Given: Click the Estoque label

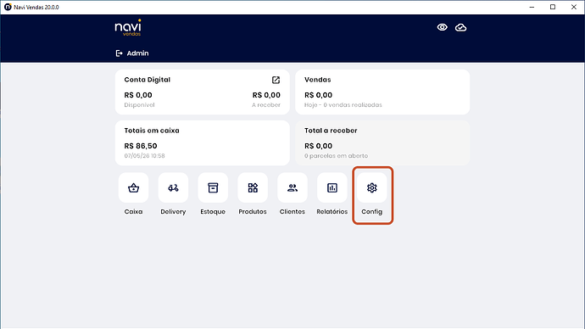Looking at the screenshot, I should tap(213, 211).
